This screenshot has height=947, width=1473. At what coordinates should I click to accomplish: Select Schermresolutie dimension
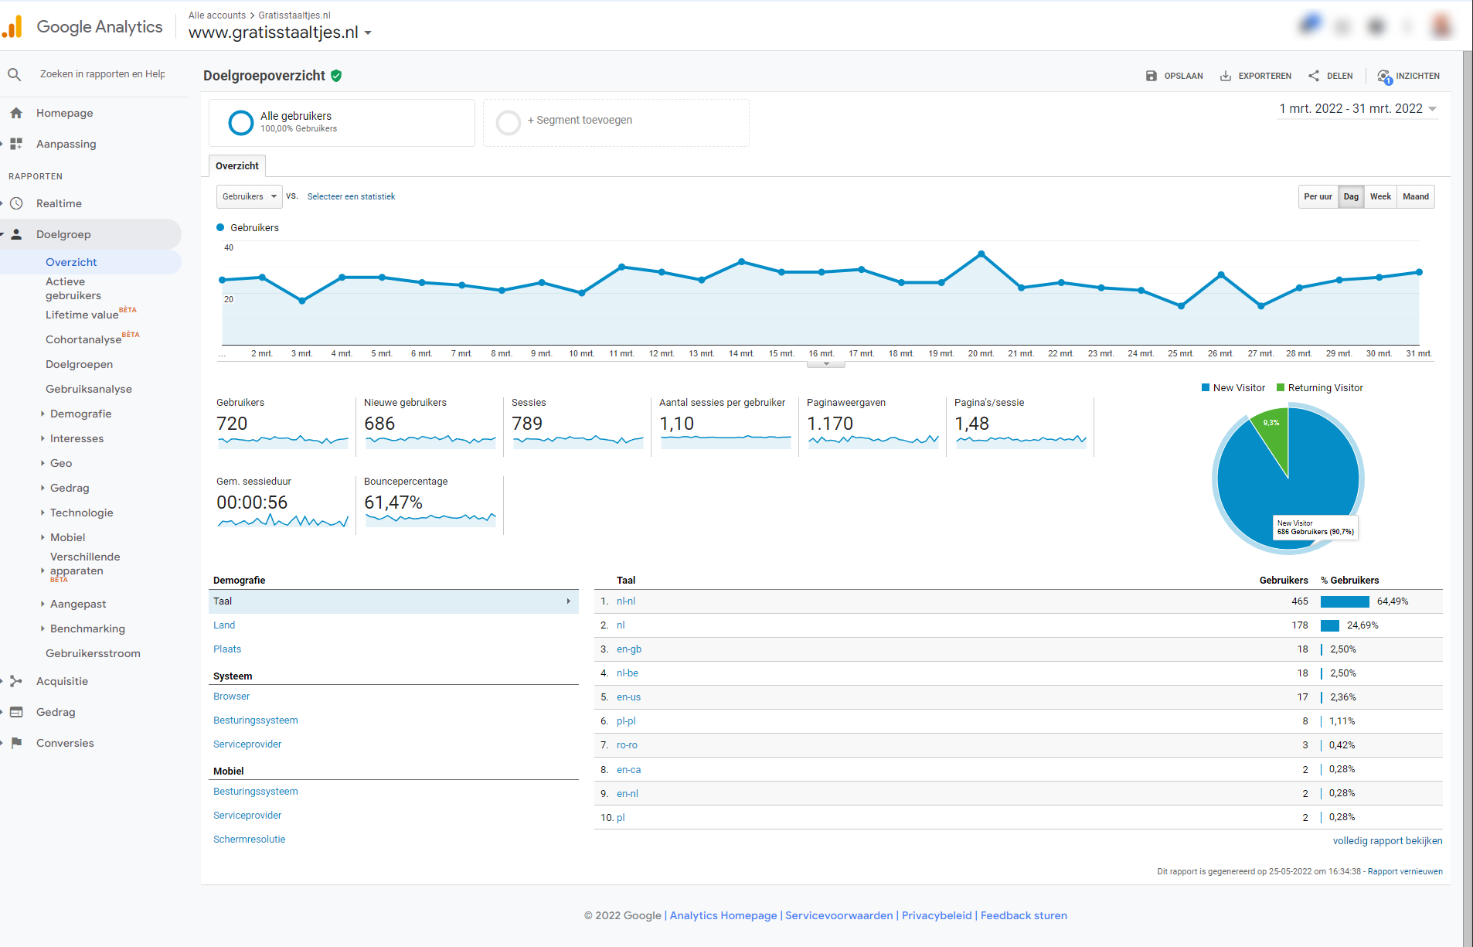click(250, 839)
